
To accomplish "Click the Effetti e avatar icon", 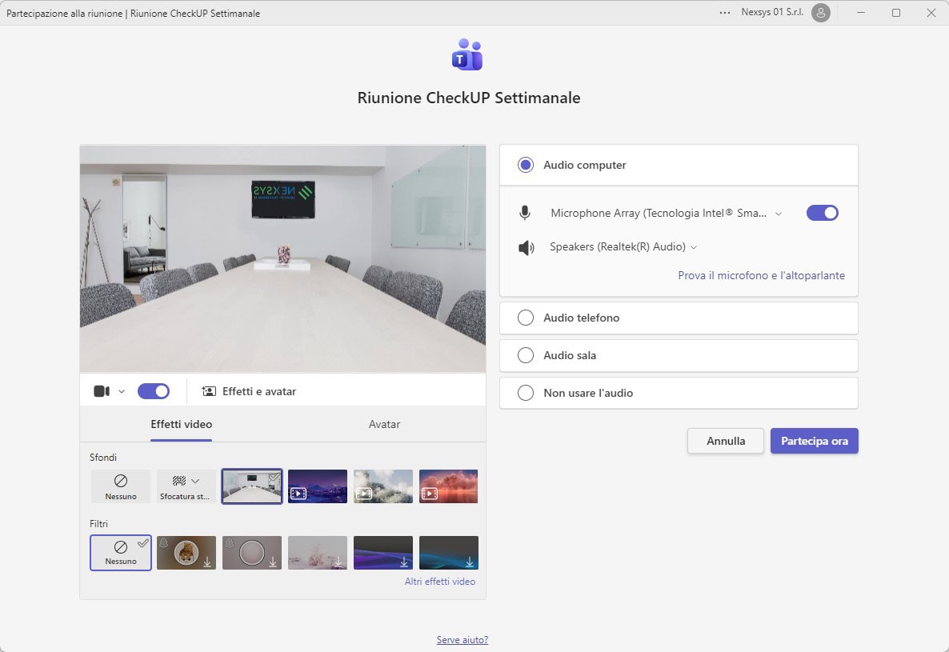I will [209, 391].
